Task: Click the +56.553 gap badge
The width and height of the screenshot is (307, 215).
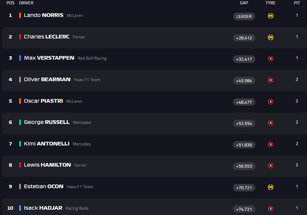Action: pyautogui.click(x=244, y=166)
